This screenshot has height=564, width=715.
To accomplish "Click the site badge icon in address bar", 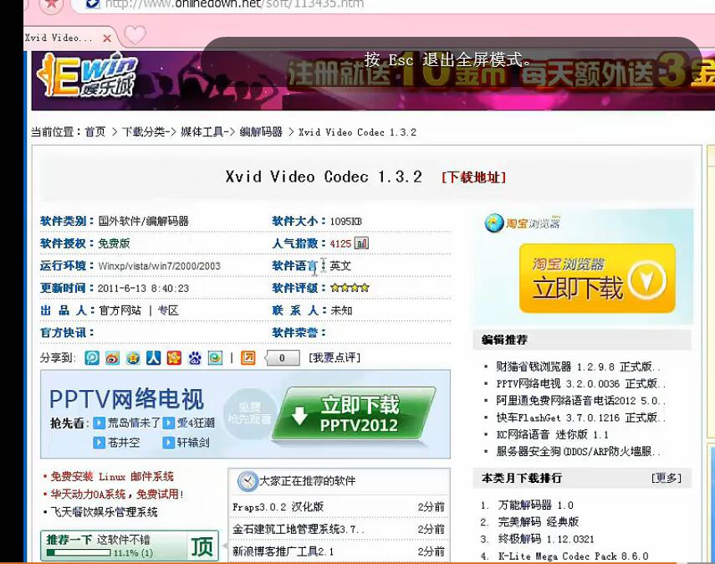I will 93,3.
